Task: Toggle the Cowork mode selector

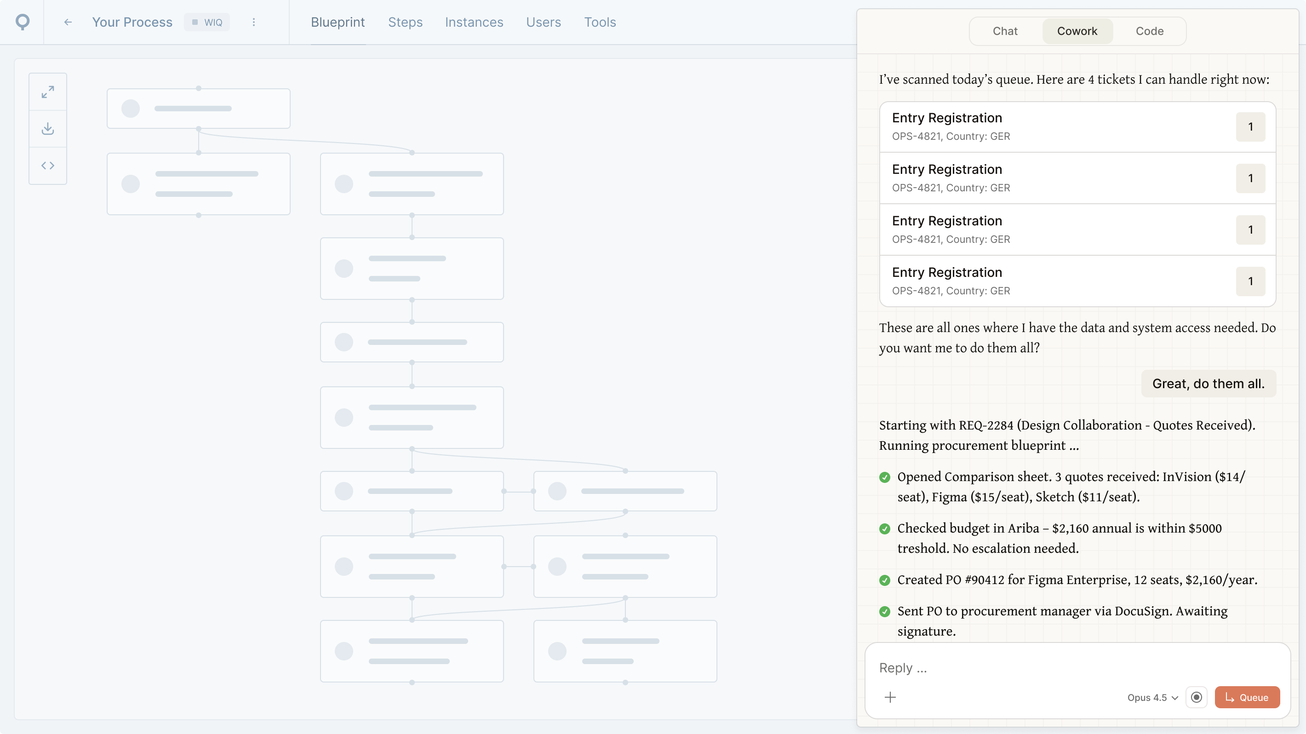Action: (1077, 31)
